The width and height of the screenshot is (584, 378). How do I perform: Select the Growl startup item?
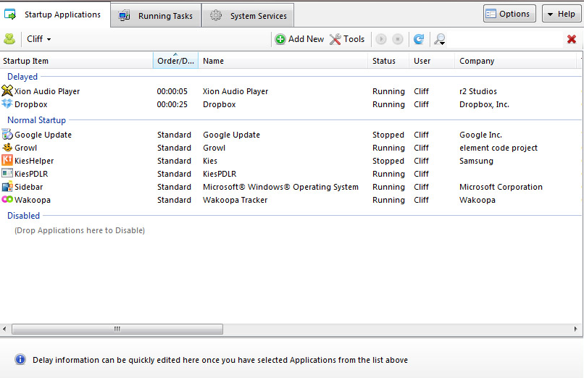[x=25, y=148]
